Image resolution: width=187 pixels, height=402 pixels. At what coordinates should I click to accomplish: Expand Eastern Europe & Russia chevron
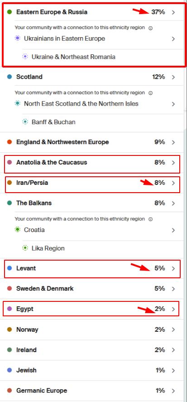(x=173, y=12)
